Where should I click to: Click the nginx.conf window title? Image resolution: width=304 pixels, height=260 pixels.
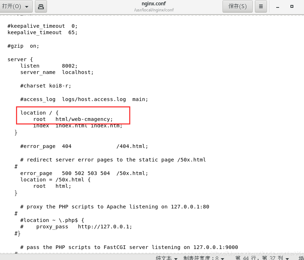154,4
